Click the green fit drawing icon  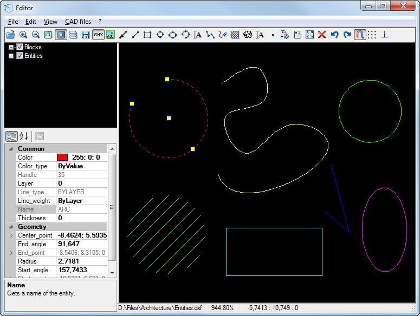48,35
